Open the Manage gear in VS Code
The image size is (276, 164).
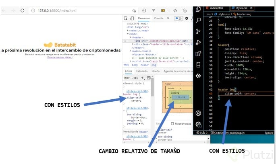pyautogui.click(x=198, y=125)
